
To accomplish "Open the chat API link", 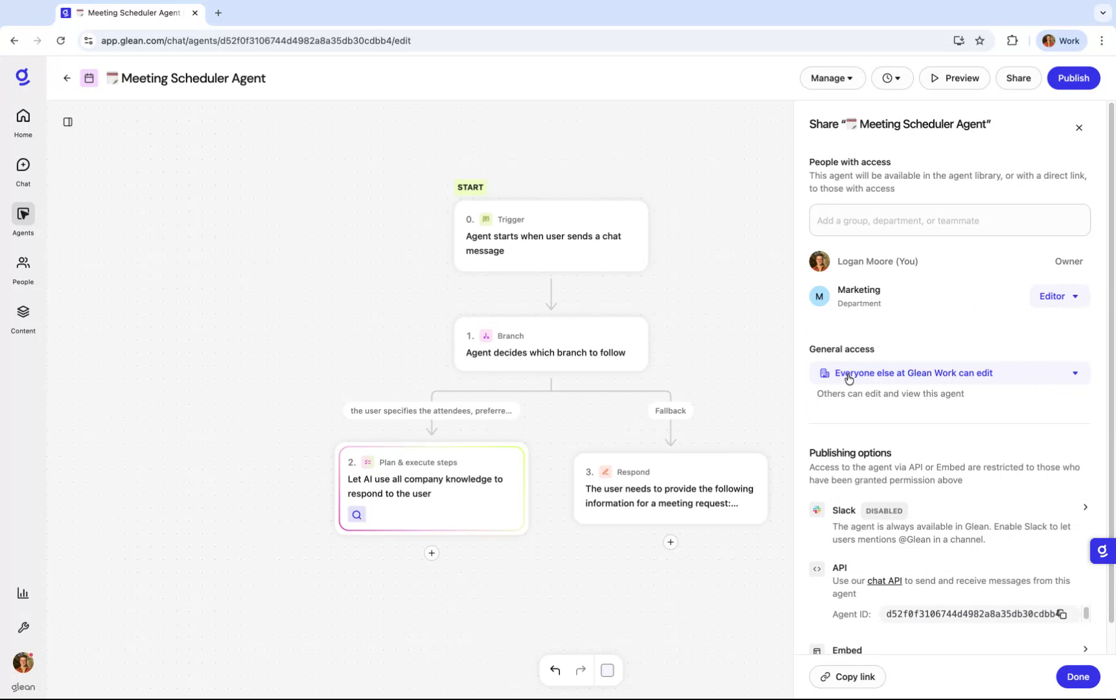I will 884,581.
